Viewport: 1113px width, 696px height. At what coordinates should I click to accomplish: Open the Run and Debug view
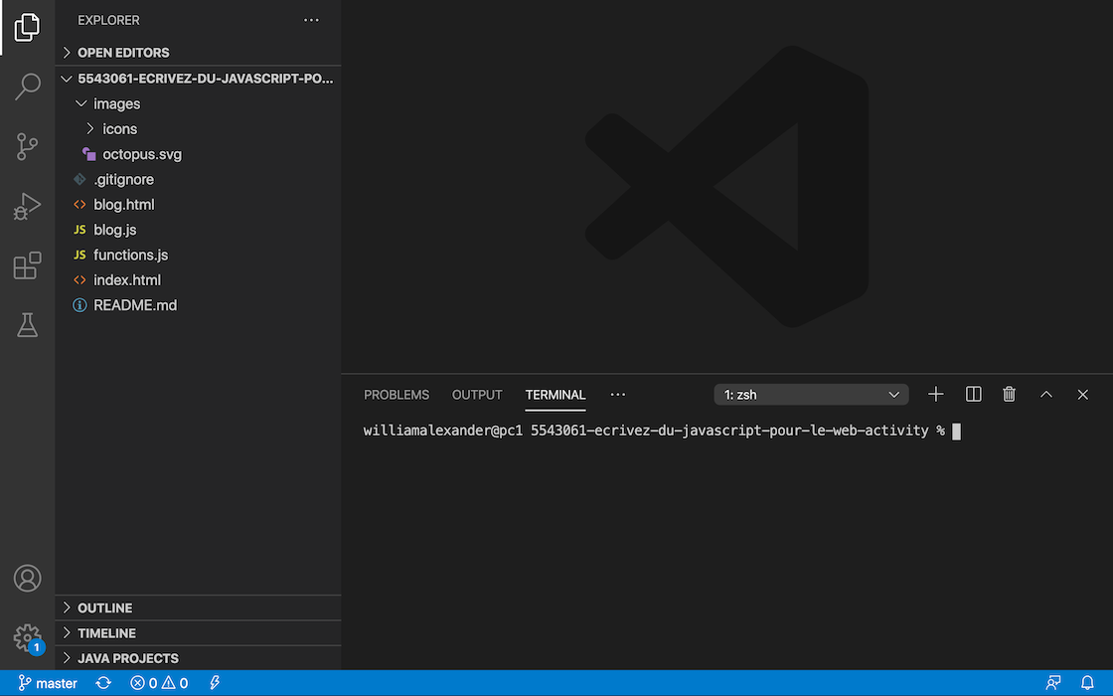point(27,206)
